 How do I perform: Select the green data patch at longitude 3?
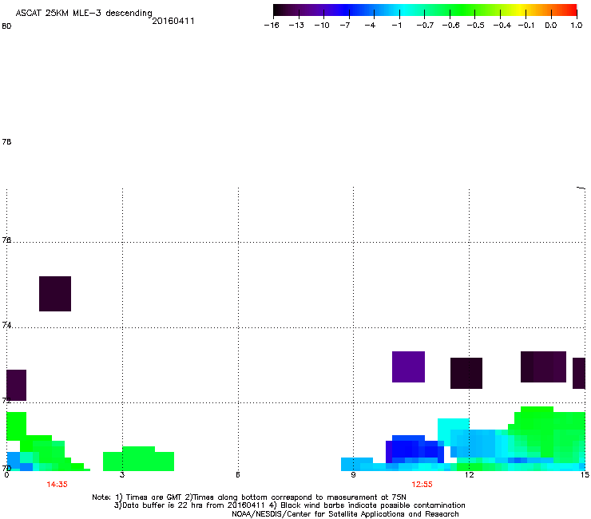click(x=138, y=458)
